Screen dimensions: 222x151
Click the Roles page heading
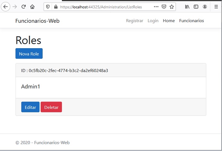28,40
